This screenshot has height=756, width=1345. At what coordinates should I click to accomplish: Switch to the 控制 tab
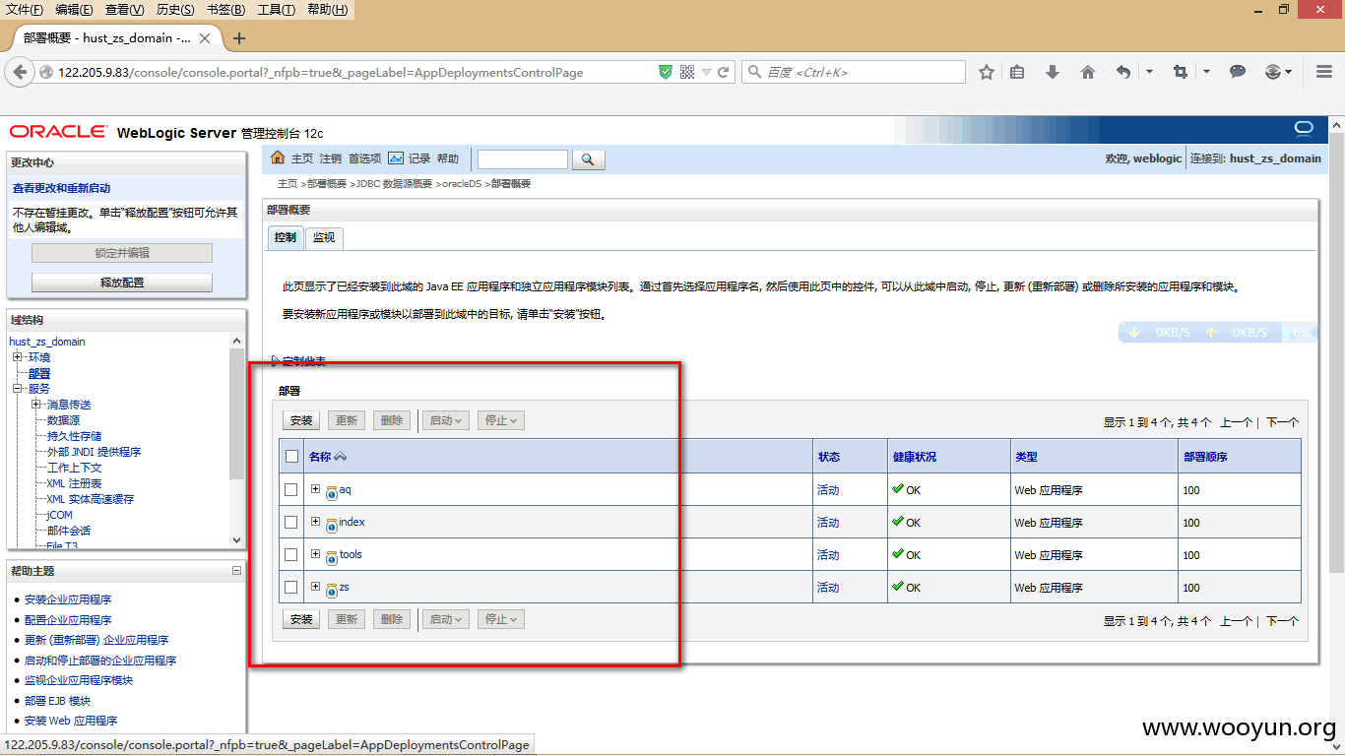click(285, 237)
